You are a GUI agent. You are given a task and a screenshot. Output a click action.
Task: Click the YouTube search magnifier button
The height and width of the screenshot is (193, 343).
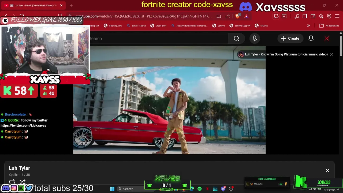pyautogui.click(x=236, y=39)
